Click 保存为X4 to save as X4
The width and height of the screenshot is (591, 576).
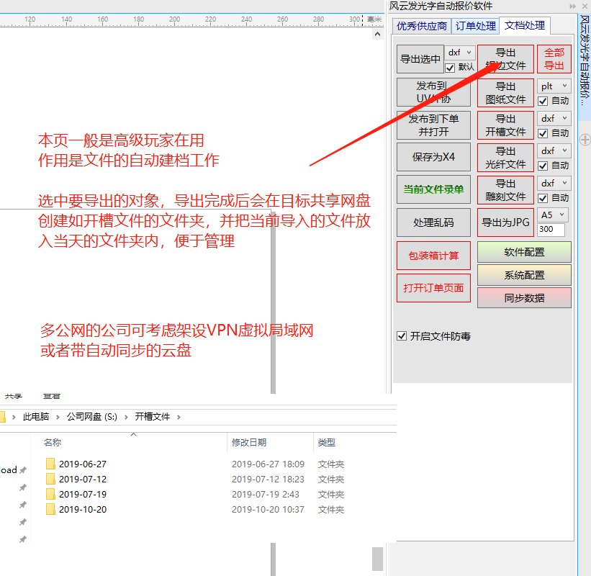coord(433,157)
